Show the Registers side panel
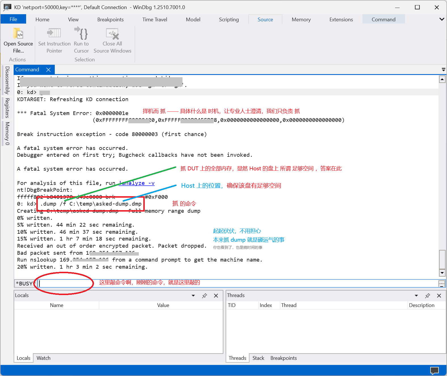 point(7,108)
